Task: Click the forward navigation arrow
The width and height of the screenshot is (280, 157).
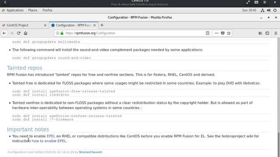Action: 12,33
